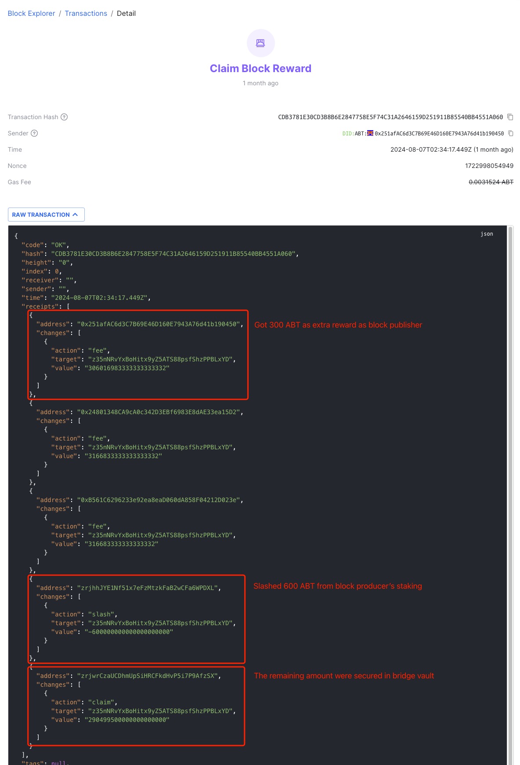
Task: Open Block Explorer breadcrumb link
Action: [31, 13]
